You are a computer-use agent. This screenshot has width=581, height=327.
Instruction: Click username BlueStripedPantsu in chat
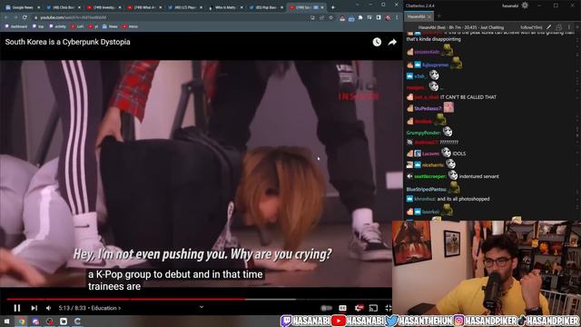point(426,189)
